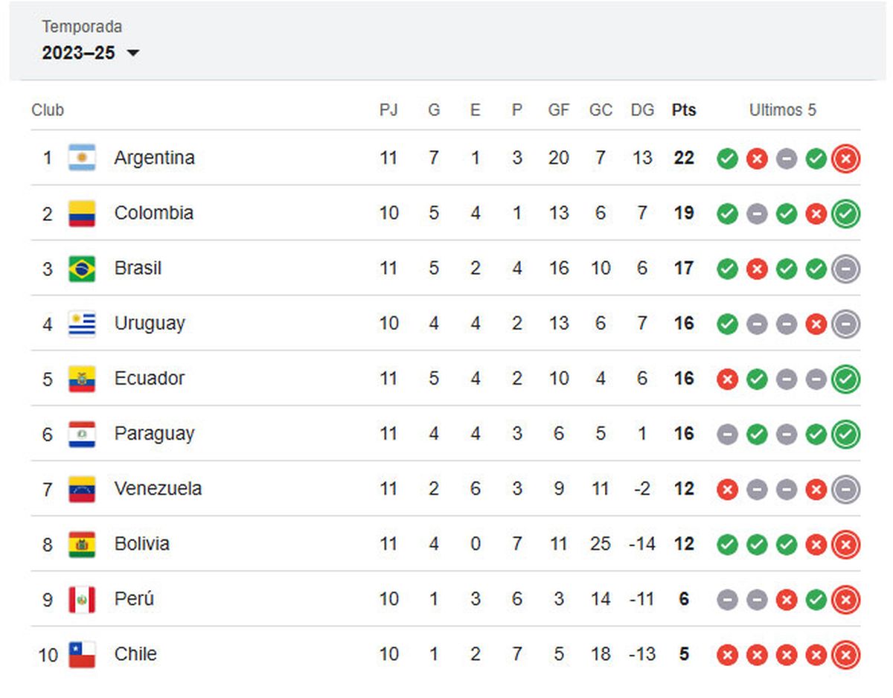Click the Chile flag icon
Image resolution: width=893 pixels, height=698 pixels.
pyautogui.click(x=82, y=655)
